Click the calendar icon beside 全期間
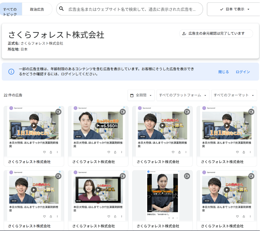This screenshot has width=260, height=231. click(x=132, y=95)
